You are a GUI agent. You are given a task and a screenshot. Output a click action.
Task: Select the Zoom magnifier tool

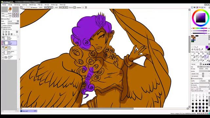(x=195, y=49)
